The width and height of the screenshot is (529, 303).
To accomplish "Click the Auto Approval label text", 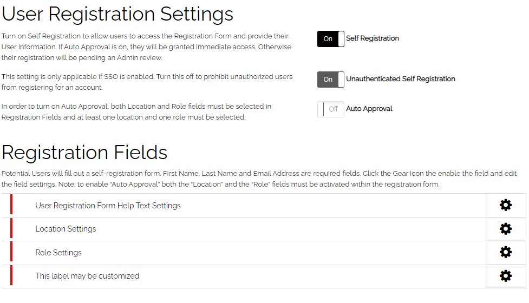I will click(x=369, y=109).
